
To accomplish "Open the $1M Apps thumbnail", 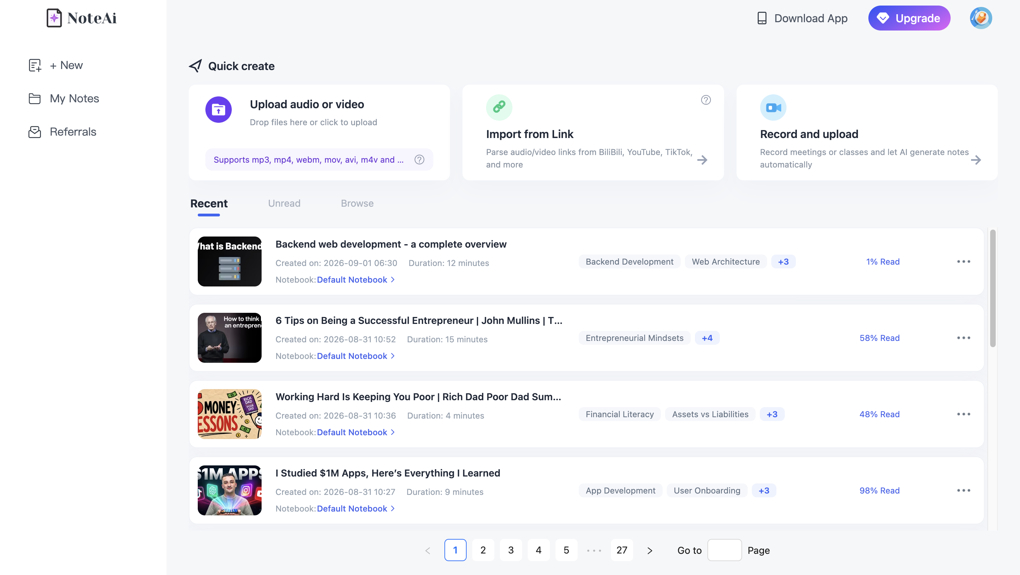I will tap(229, 491).
